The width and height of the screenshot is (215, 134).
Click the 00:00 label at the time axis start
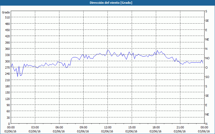11,128
